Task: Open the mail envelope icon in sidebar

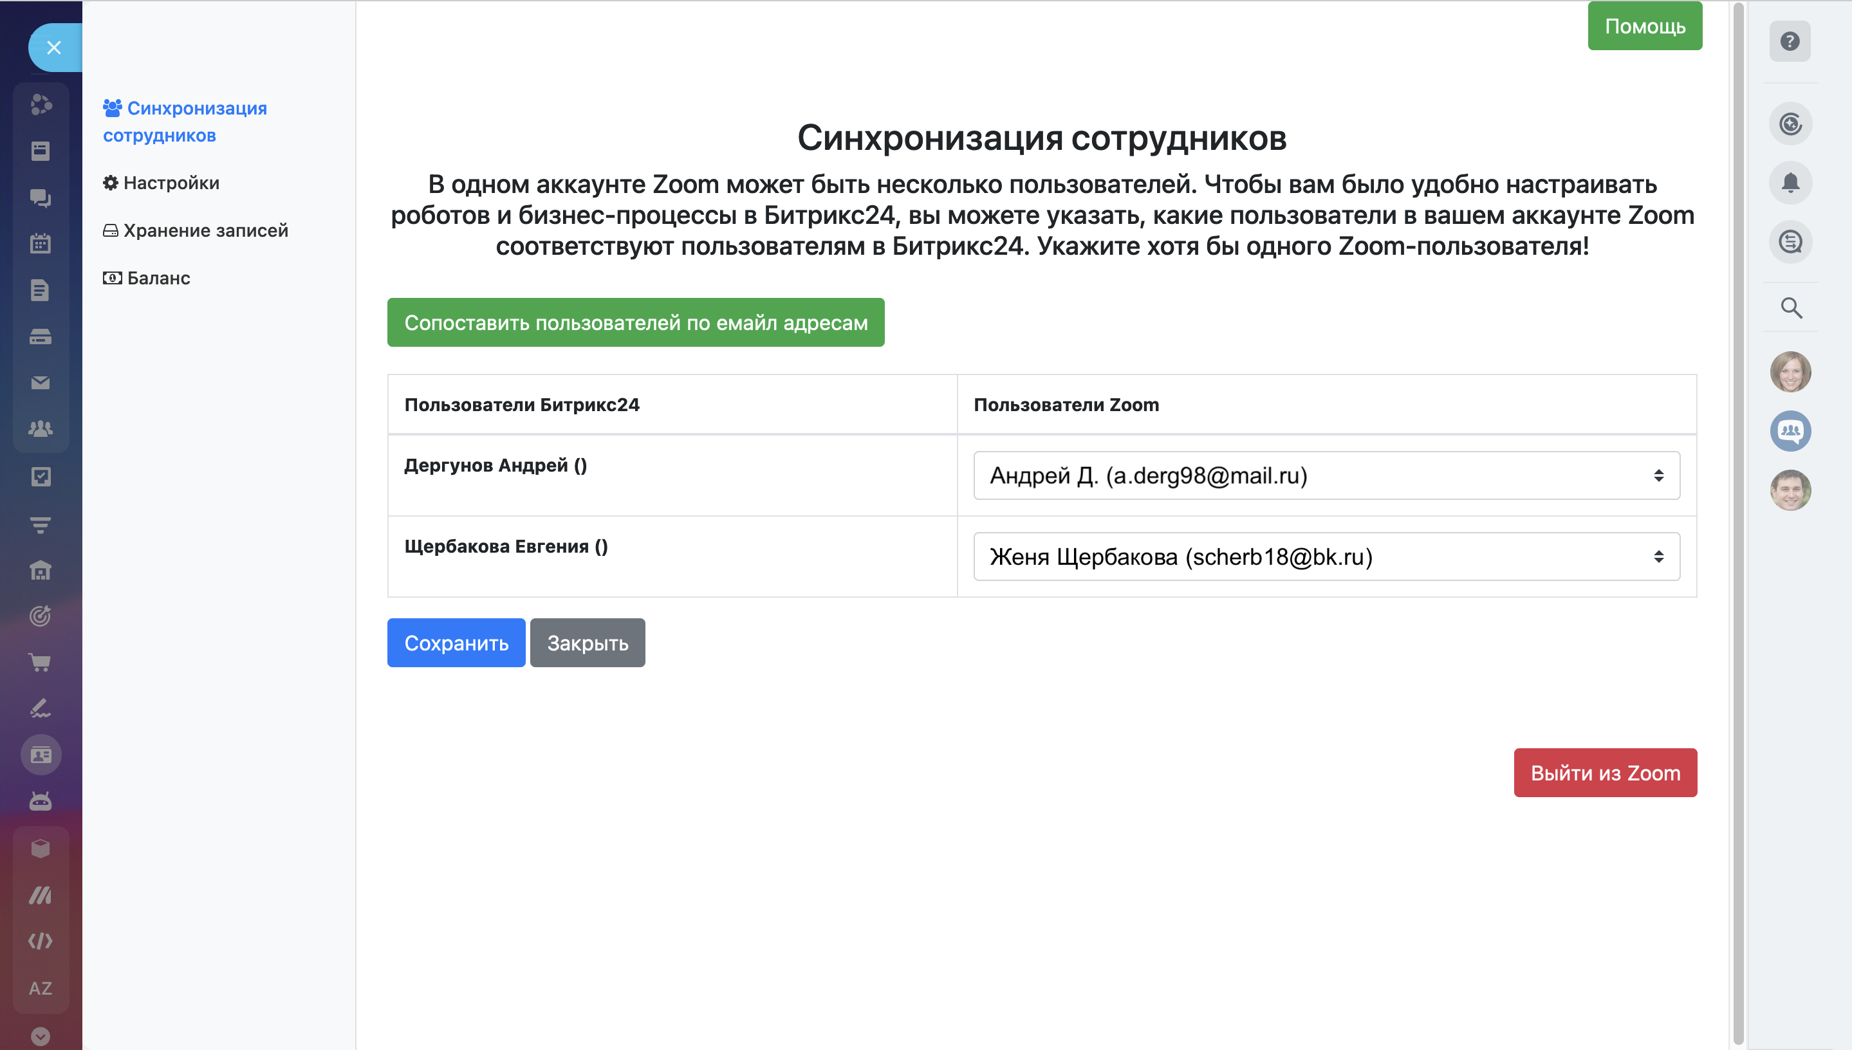Action: (41, 383)
